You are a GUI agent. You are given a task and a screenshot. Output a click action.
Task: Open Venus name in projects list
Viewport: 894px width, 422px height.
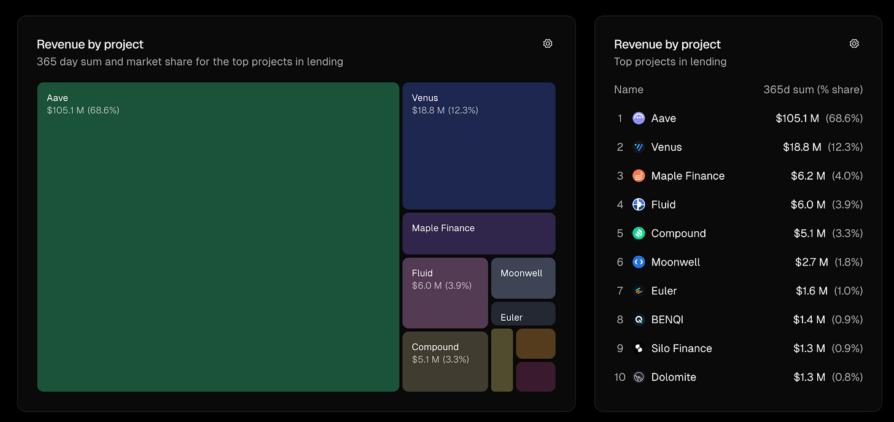tap(667, 147)
